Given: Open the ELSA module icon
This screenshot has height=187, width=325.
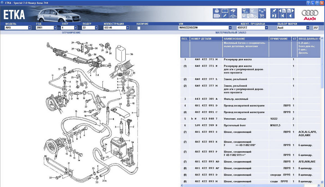Looking at the screenshot, I should (246, 11).
